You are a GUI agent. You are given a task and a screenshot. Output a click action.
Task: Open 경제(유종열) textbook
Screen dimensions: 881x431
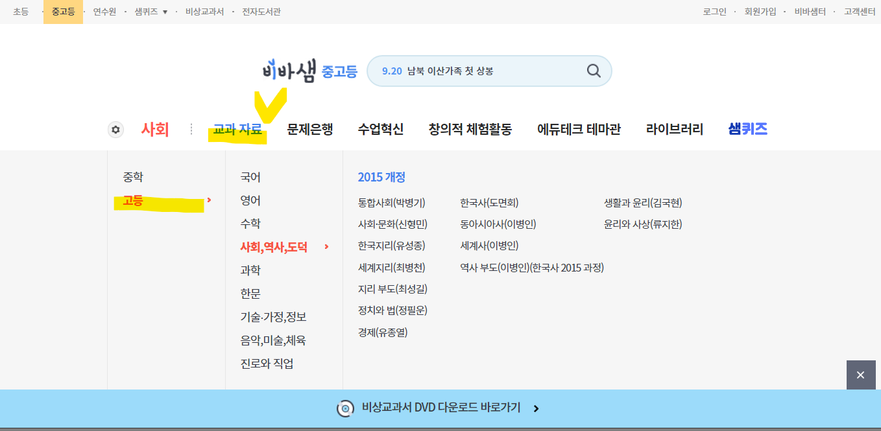click(383, 332)
